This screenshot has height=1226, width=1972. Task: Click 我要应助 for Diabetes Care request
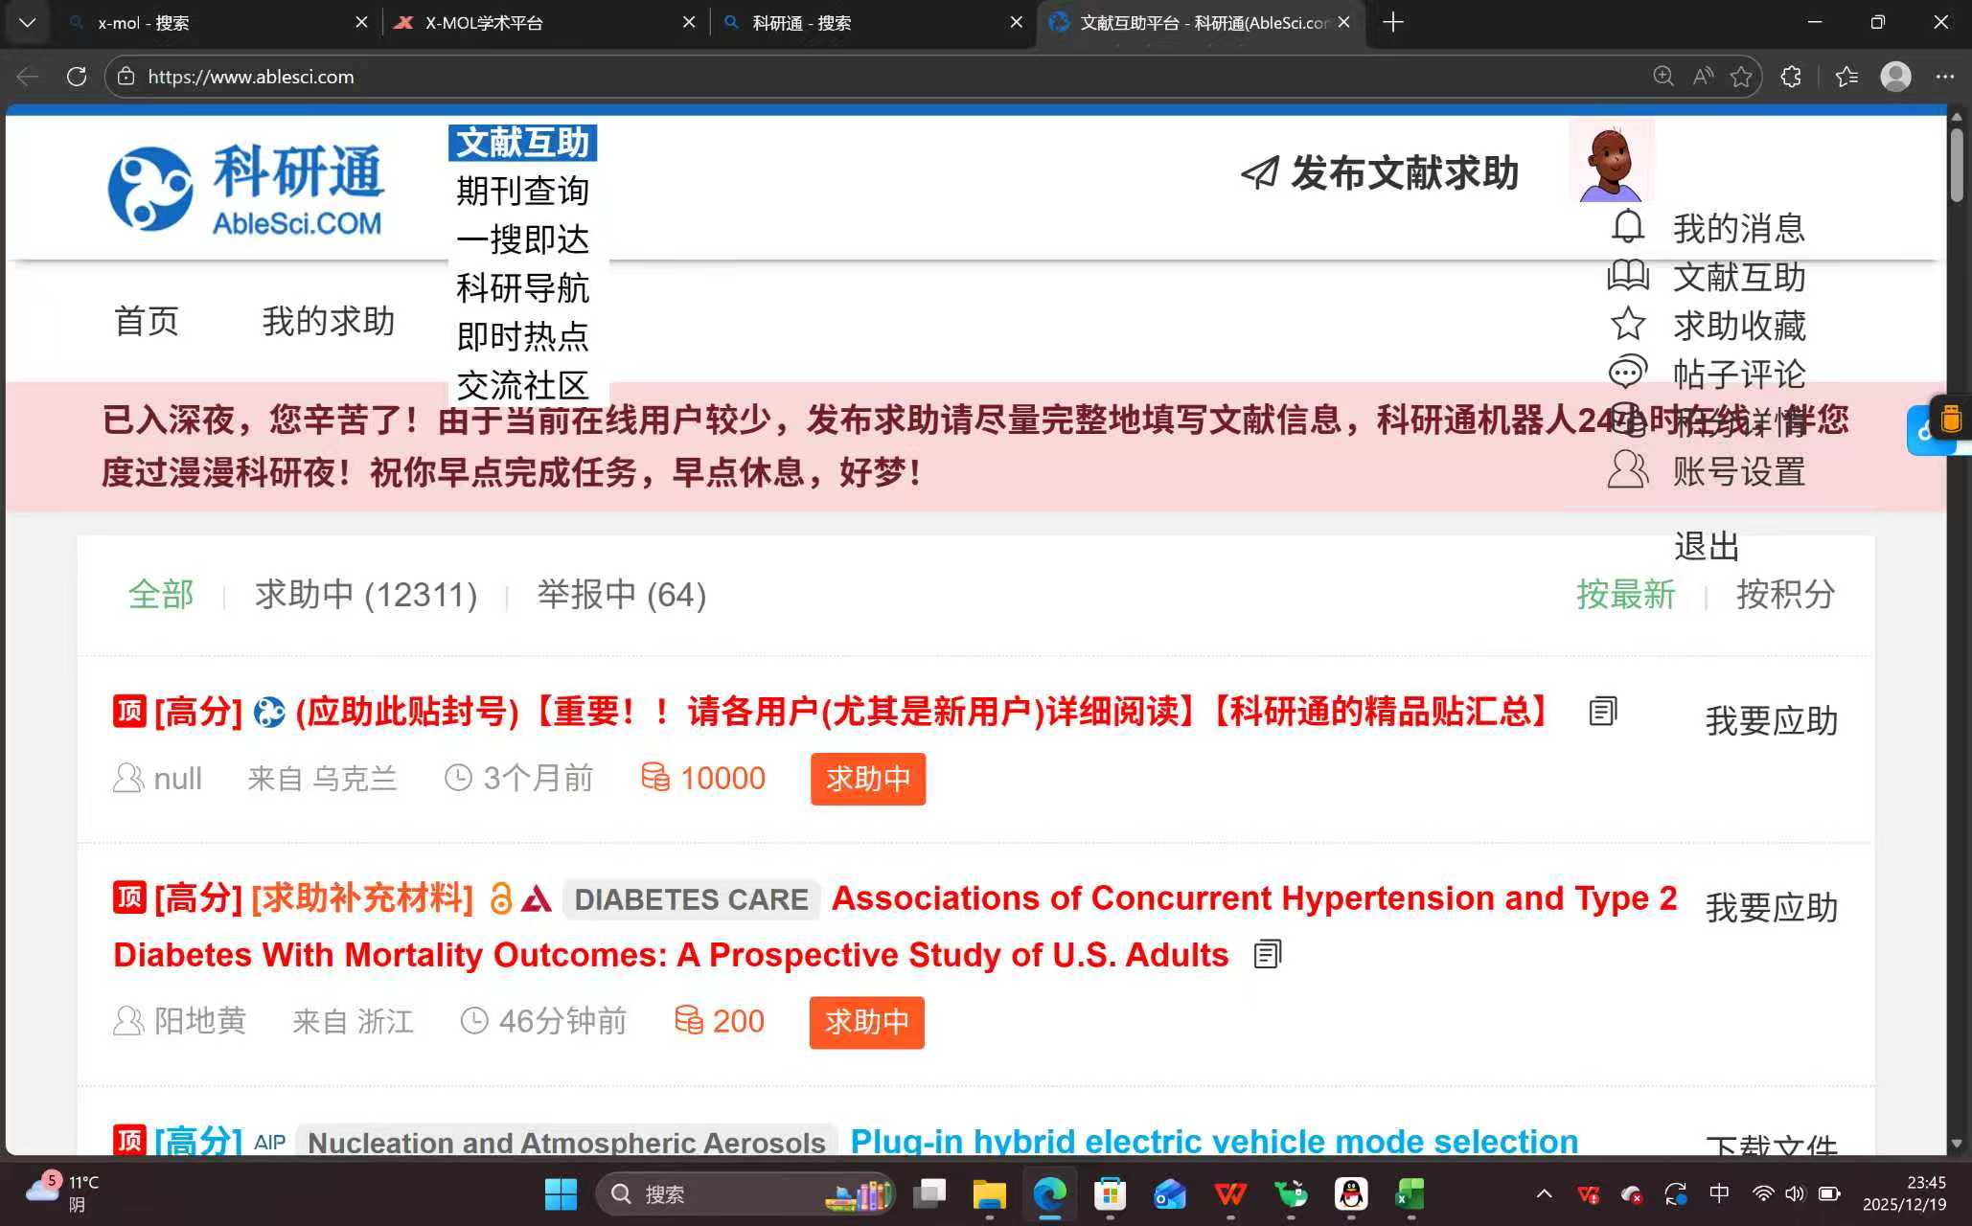pos(1771,907)
